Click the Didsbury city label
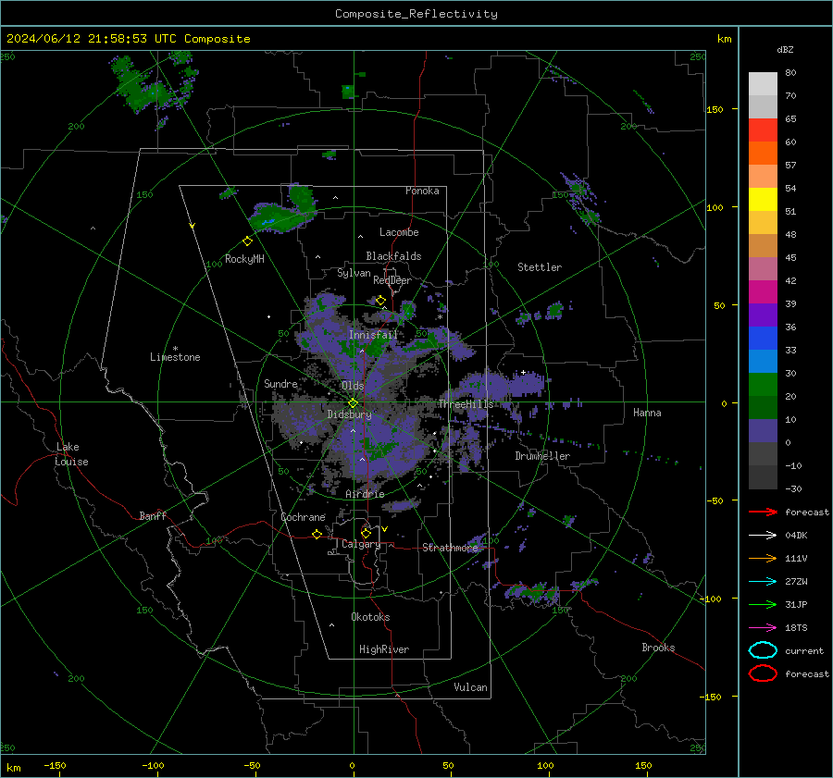The image size is (833, 778). click(350, 414)
